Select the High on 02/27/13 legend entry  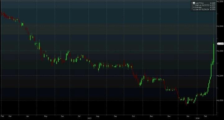[202, 5]
